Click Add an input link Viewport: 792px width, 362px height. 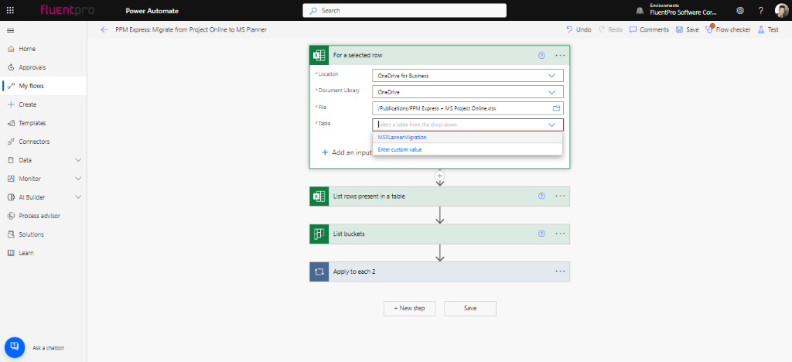tap(347, 152)
